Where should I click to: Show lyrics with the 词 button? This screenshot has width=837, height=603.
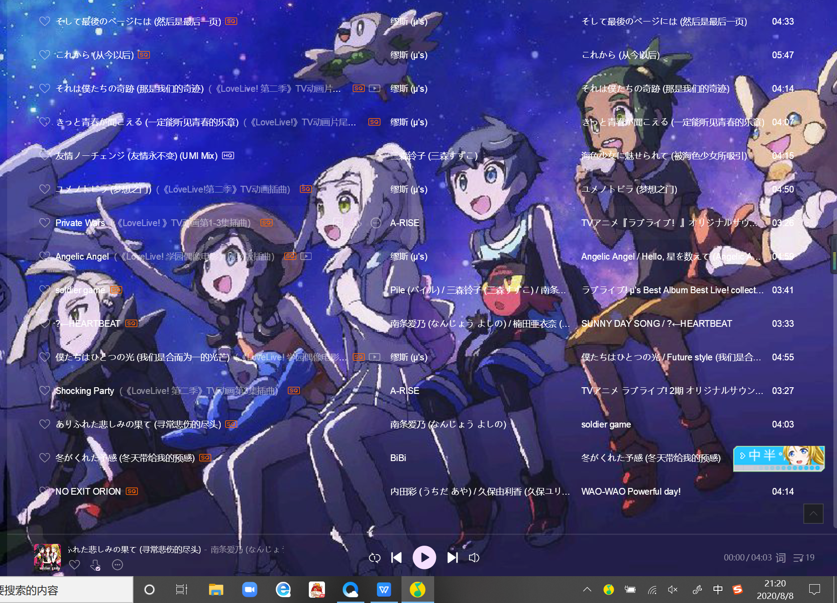click(x=781, y=558)
